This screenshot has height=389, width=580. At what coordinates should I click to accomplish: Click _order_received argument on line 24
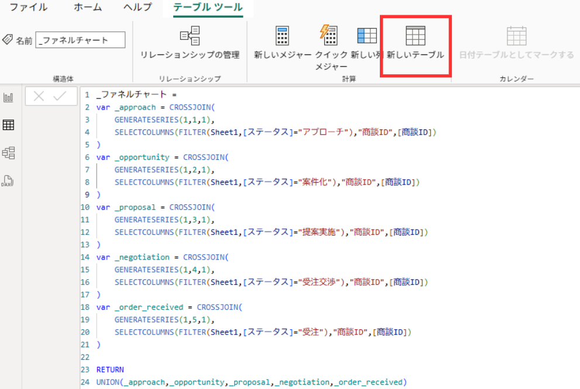368,382
